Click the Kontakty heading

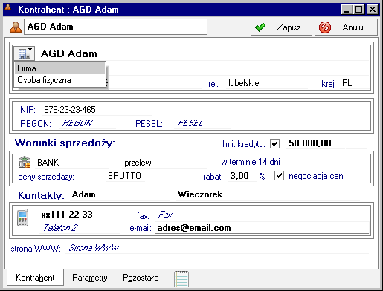(x=41, y=195)
